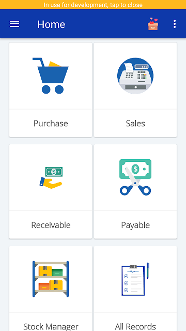
Task: Tap the pen beside the clipboard
Action: [148, 270]
